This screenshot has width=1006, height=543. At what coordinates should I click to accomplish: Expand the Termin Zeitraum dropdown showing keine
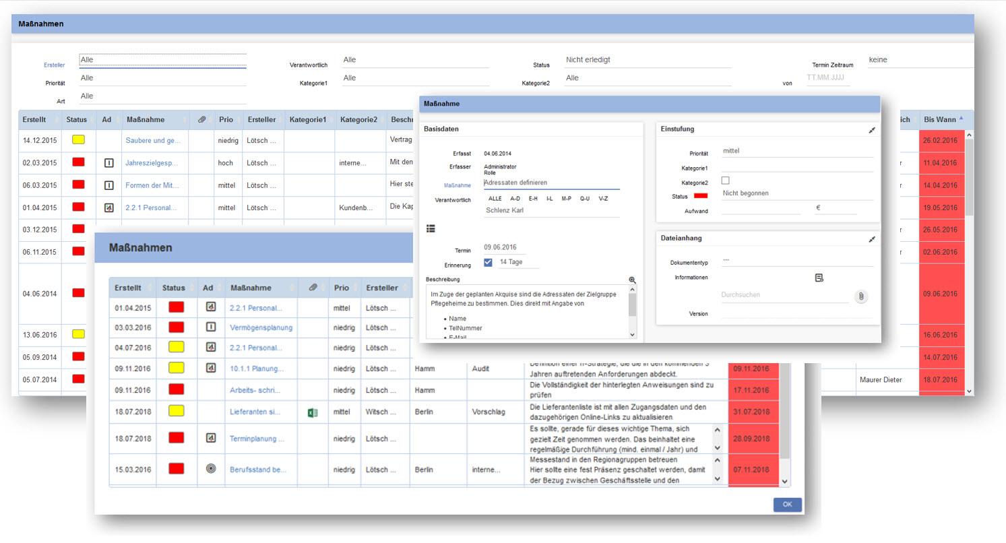coord(919,60)
